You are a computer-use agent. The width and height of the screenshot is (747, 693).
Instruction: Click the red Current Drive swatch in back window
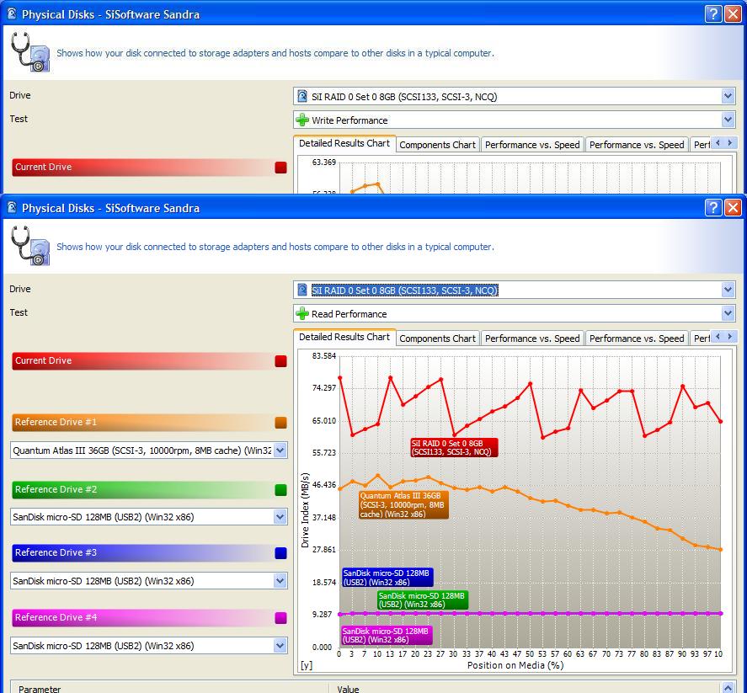coord(280,168)
